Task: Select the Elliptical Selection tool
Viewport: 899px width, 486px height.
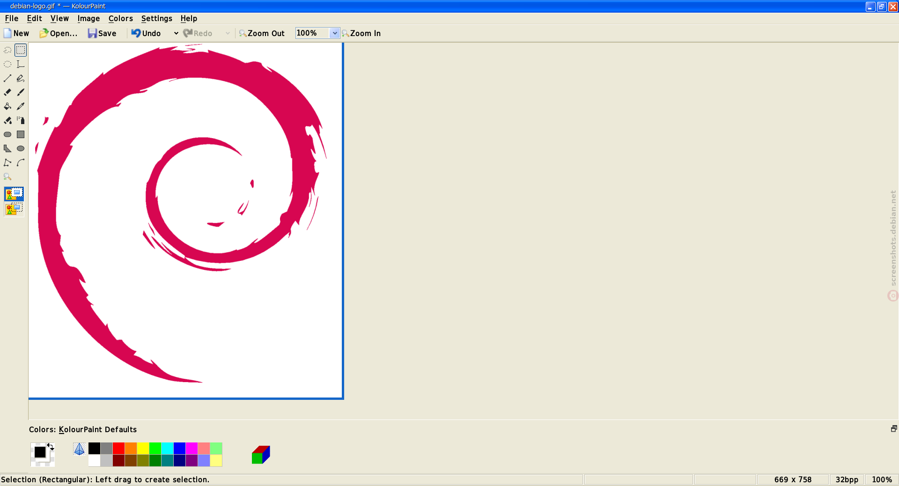Action: (x=7, y=64)
